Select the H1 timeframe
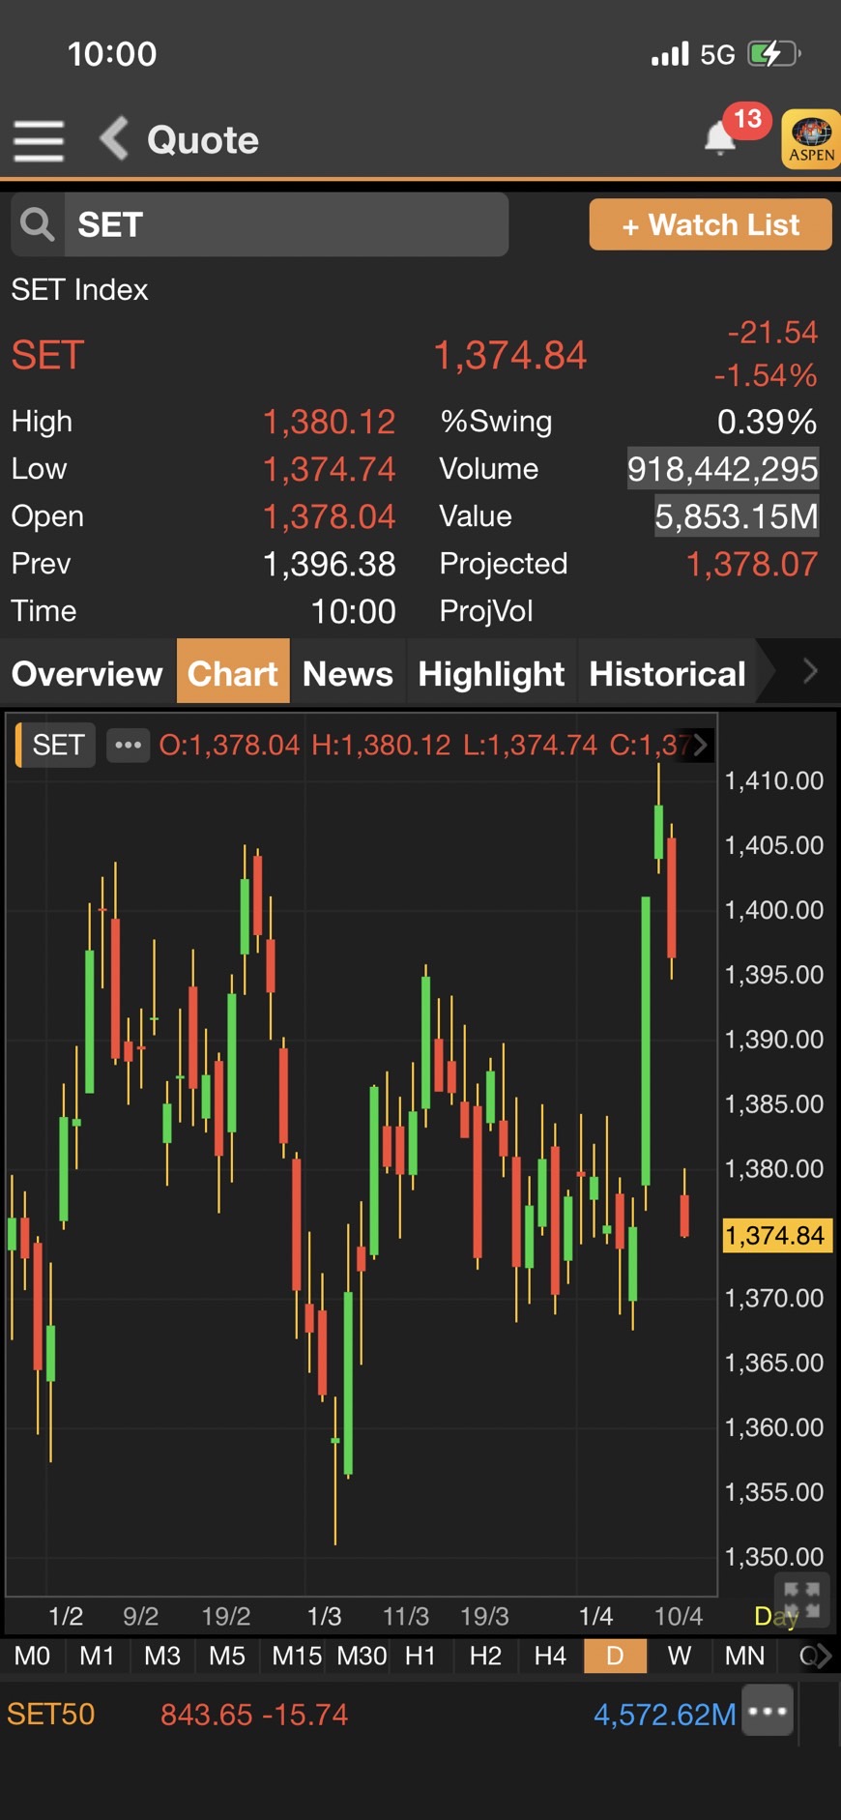Image resolution: width=841 pixels, height=1820 pixels. coord(420,1656)
